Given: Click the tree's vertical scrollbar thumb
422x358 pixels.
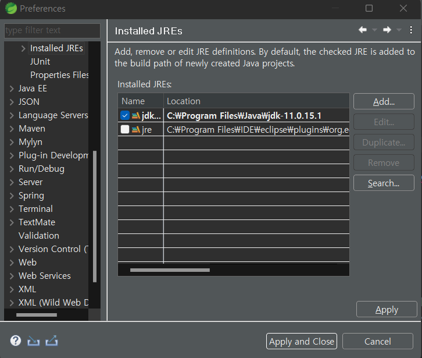Looking at the screenshot, I should (95, 217).
